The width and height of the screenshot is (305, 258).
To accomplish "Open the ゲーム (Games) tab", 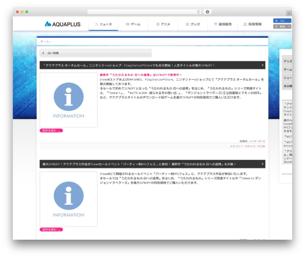I will [x=133, y=24].
